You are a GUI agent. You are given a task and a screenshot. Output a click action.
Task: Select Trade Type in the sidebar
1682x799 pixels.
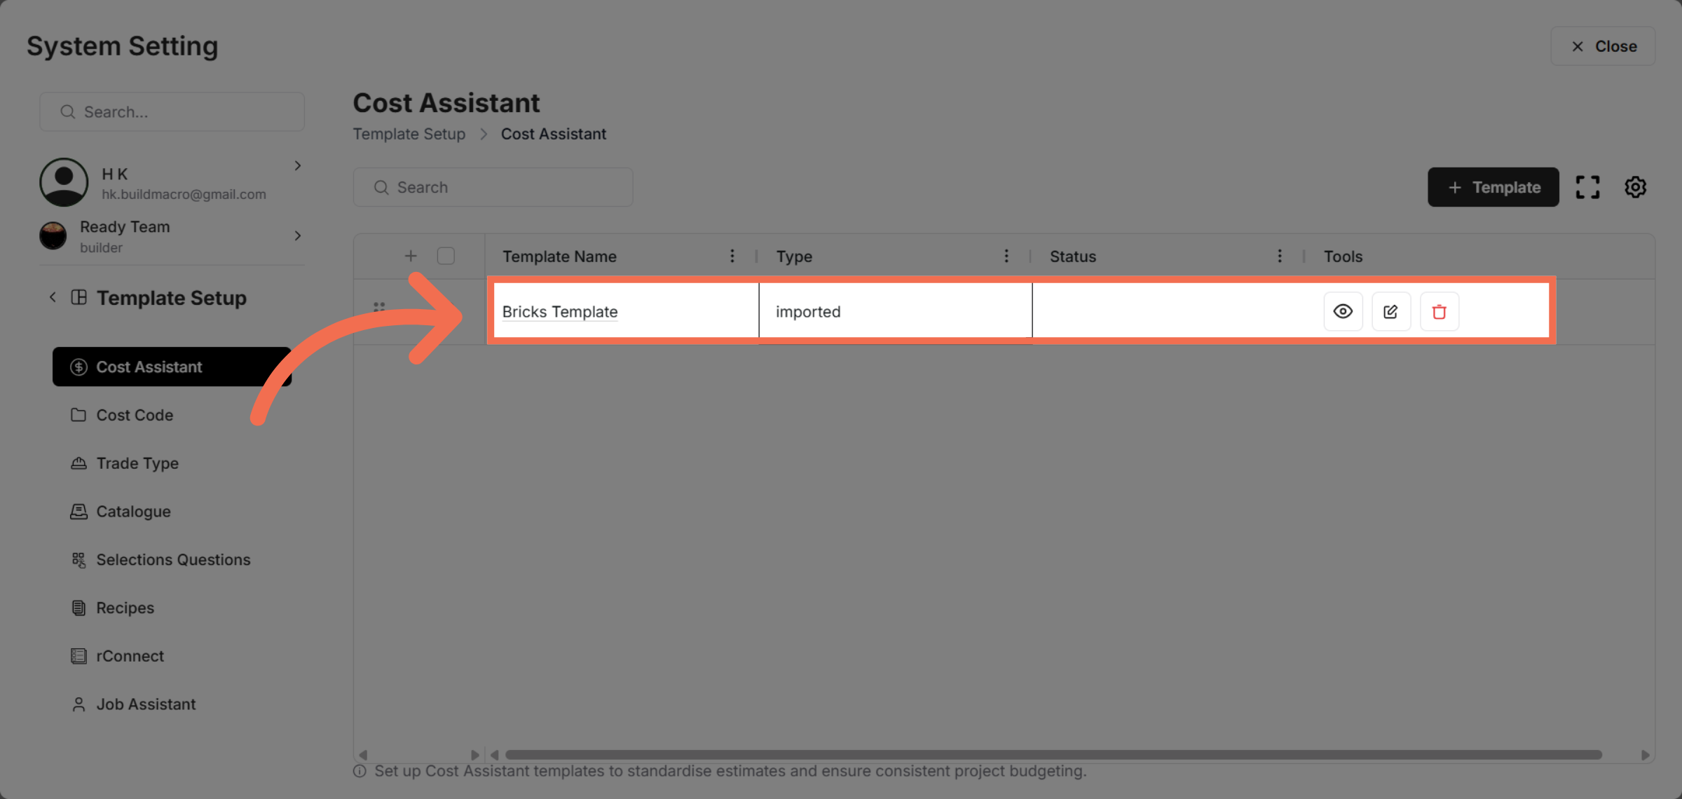[137, 463]
